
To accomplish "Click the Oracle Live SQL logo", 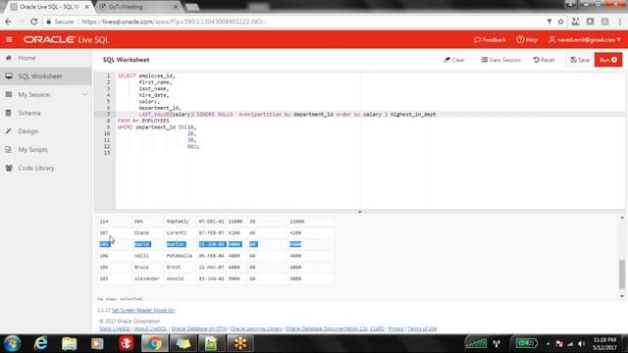I will pos(66,39).
